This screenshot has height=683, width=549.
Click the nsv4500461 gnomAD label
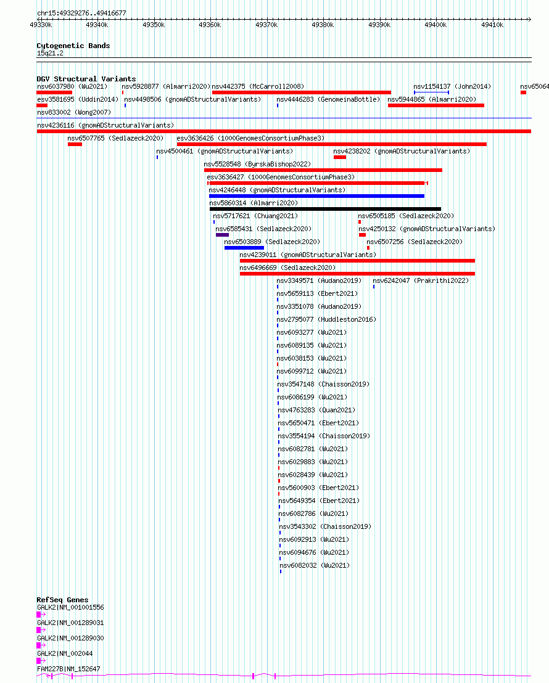[x=225, y=151]
